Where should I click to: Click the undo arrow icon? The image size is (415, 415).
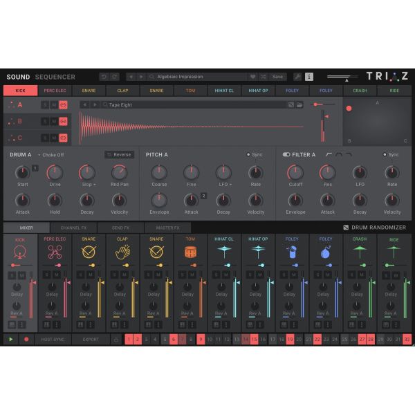(104, 77)
